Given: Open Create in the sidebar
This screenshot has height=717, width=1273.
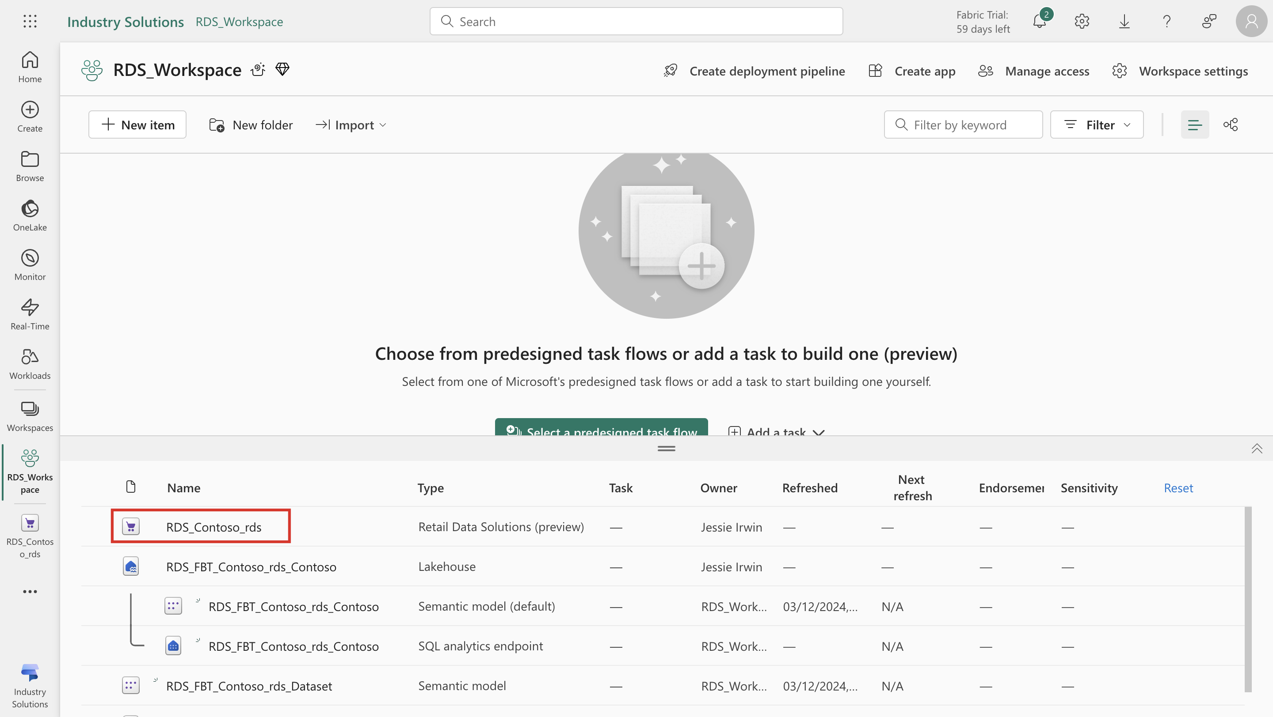Looking at the screenshot, I should (x=30, y=117).
